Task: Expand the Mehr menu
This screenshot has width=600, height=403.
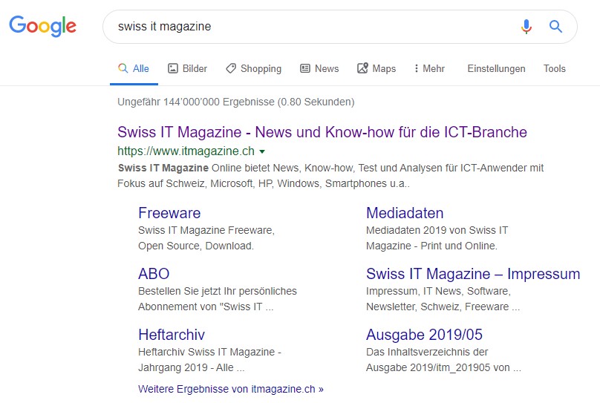Action: [x=429, y=69]
